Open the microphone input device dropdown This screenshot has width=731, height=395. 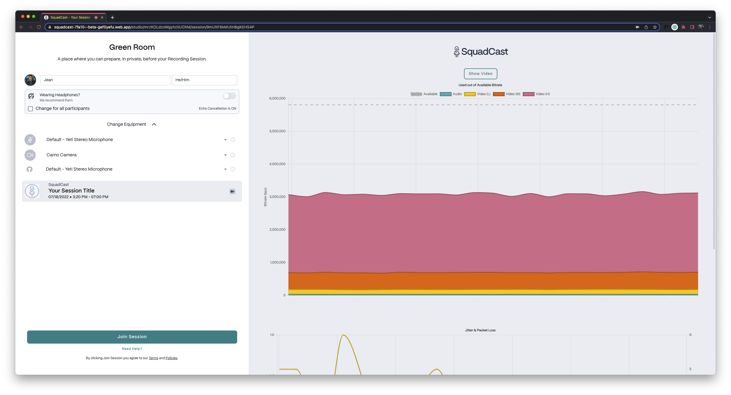pyautogui.click(x=225, y=140)
